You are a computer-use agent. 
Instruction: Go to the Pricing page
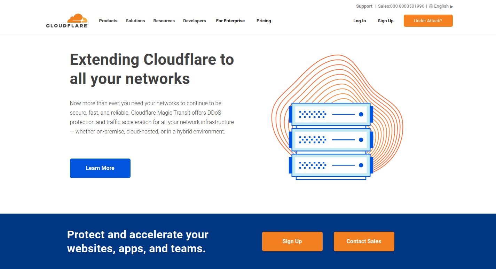click(263, 21)
